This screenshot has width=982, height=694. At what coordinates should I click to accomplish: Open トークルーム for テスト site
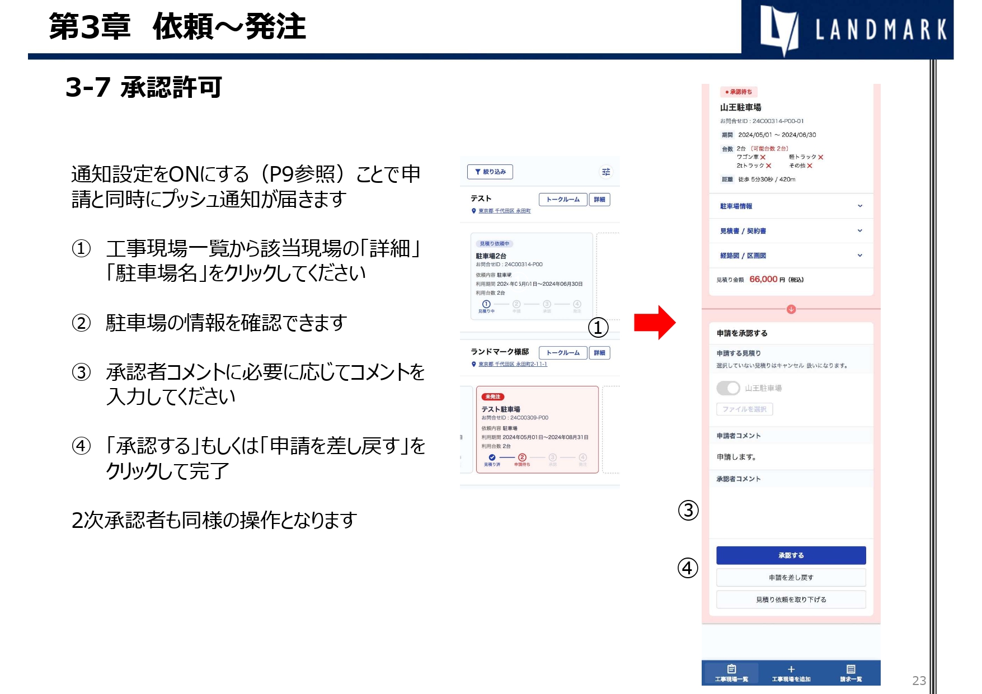pos(563,199)
